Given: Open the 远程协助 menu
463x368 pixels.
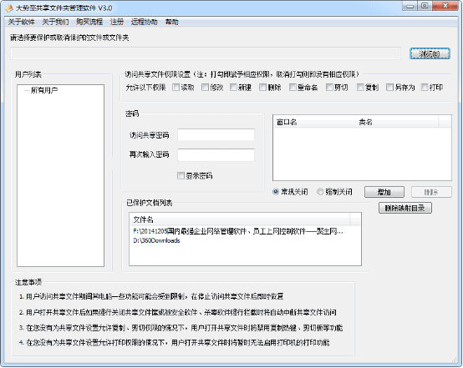Looking at the screenshot, I should click(x=144, y=22).
